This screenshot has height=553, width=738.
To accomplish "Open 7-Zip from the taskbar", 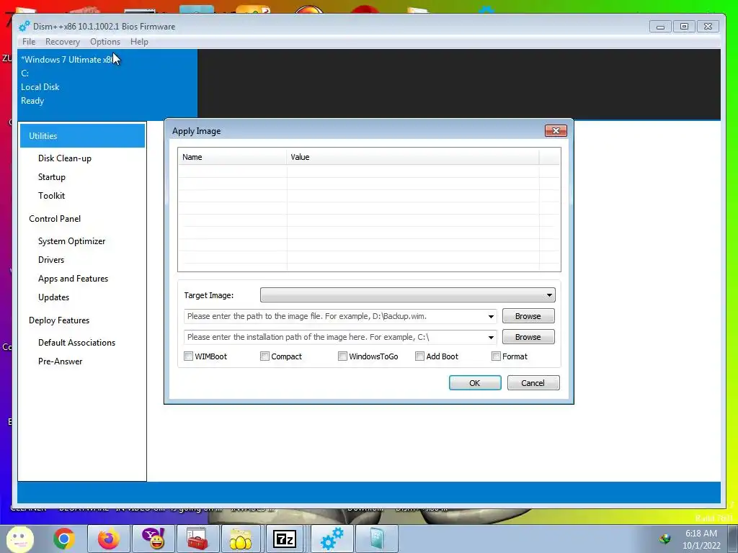I will coord(285,539).
